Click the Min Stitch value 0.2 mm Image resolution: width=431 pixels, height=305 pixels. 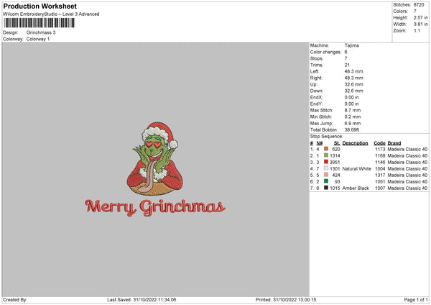point(353,117)
